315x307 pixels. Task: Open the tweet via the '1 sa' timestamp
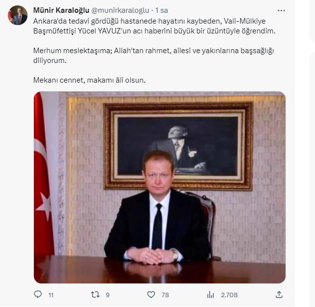coord(162,10)
